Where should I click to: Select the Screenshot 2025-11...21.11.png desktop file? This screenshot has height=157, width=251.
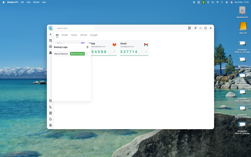pos(242,47)
